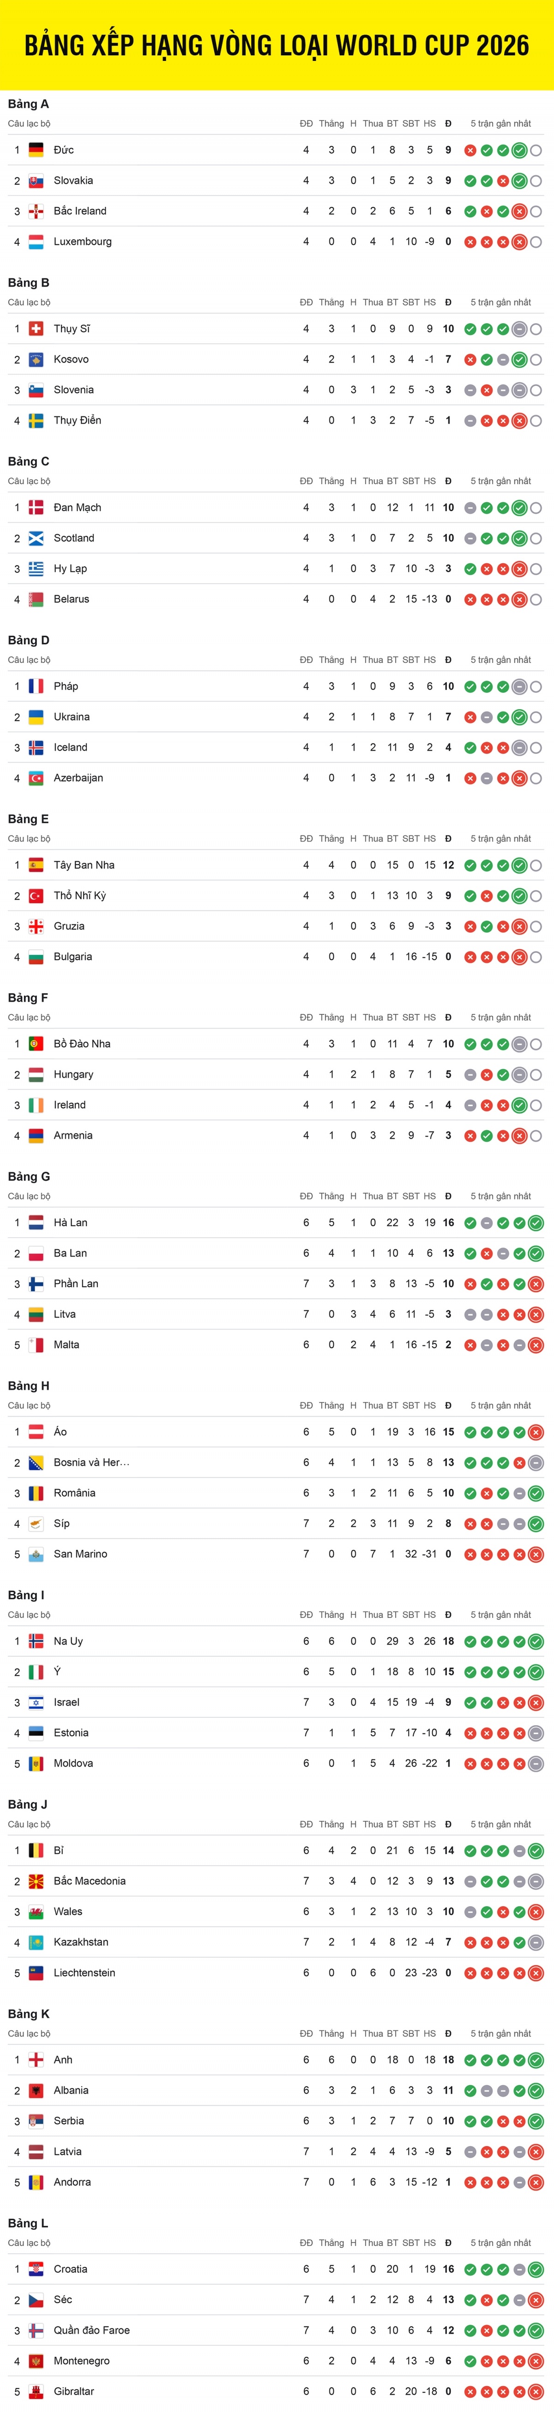The image size is (554, 2414).
Task: Click Portugal's flag next to Bồ Đào Nha
Action: coord(36,1044)
